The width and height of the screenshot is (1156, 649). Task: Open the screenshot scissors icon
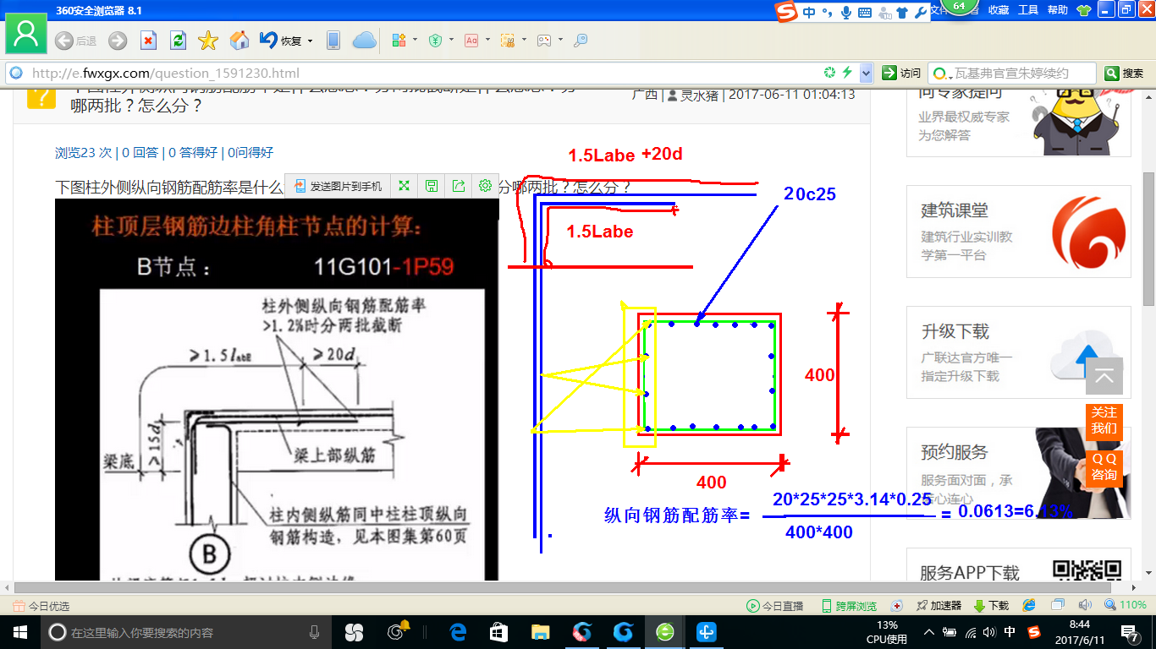point(508,41)
